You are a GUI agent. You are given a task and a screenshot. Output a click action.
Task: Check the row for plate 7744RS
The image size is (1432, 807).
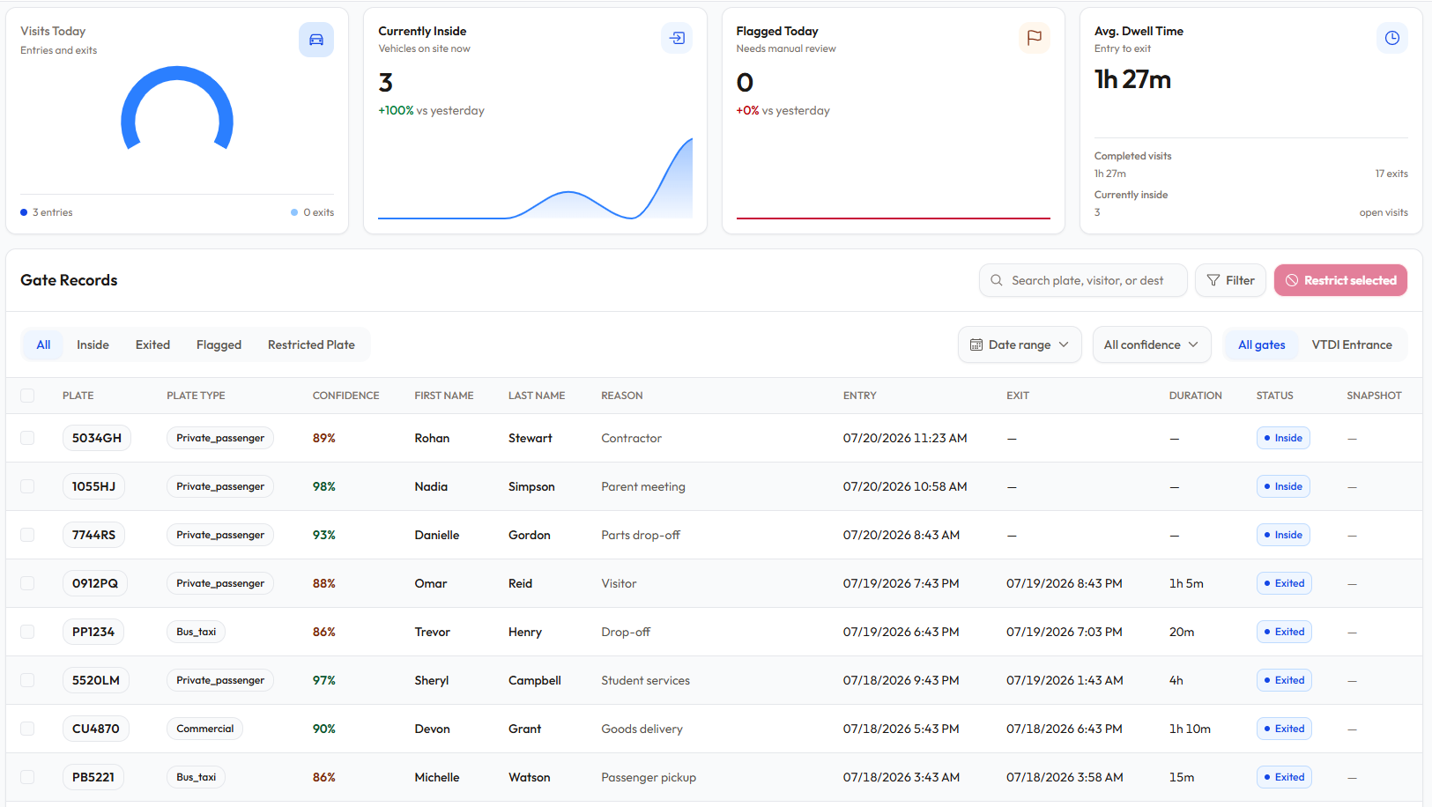click(27, 535)
